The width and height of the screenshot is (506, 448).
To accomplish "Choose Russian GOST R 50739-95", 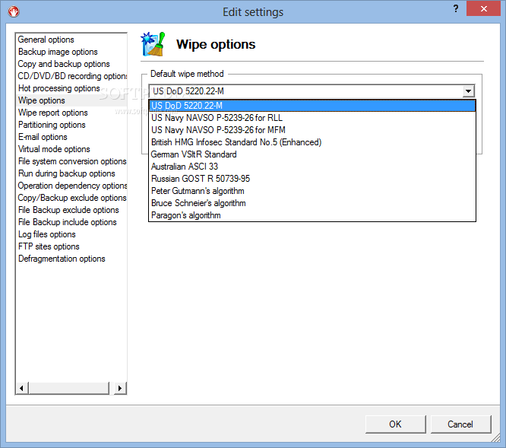I will [x=312, y=179].
